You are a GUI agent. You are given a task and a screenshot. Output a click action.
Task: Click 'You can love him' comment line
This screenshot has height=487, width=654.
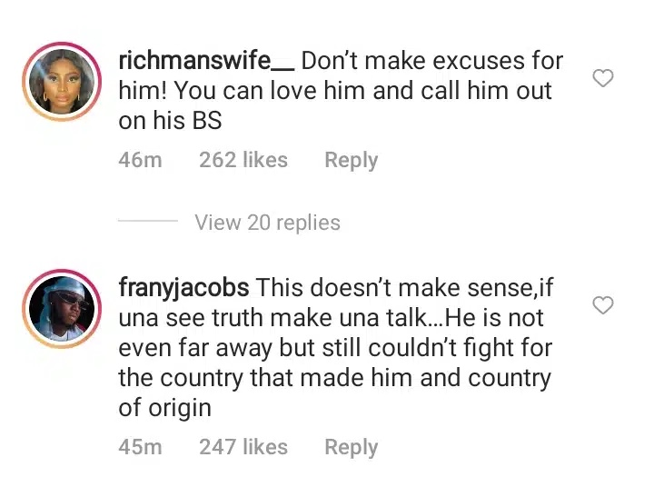(x=334, y=91)
